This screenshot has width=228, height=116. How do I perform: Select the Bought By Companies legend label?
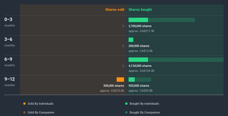[x=145, y=112]
